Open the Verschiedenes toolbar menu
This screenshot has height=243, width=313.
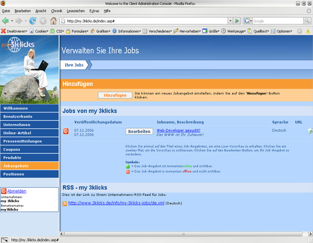[158, 31]
